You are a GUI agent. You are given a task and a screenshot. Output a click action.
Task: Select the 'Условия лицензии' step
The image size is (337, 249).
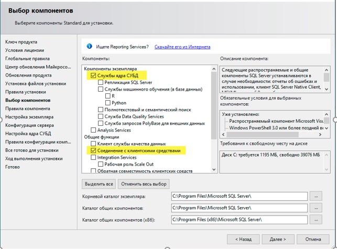pyautogui.click(x=25, y=50)
